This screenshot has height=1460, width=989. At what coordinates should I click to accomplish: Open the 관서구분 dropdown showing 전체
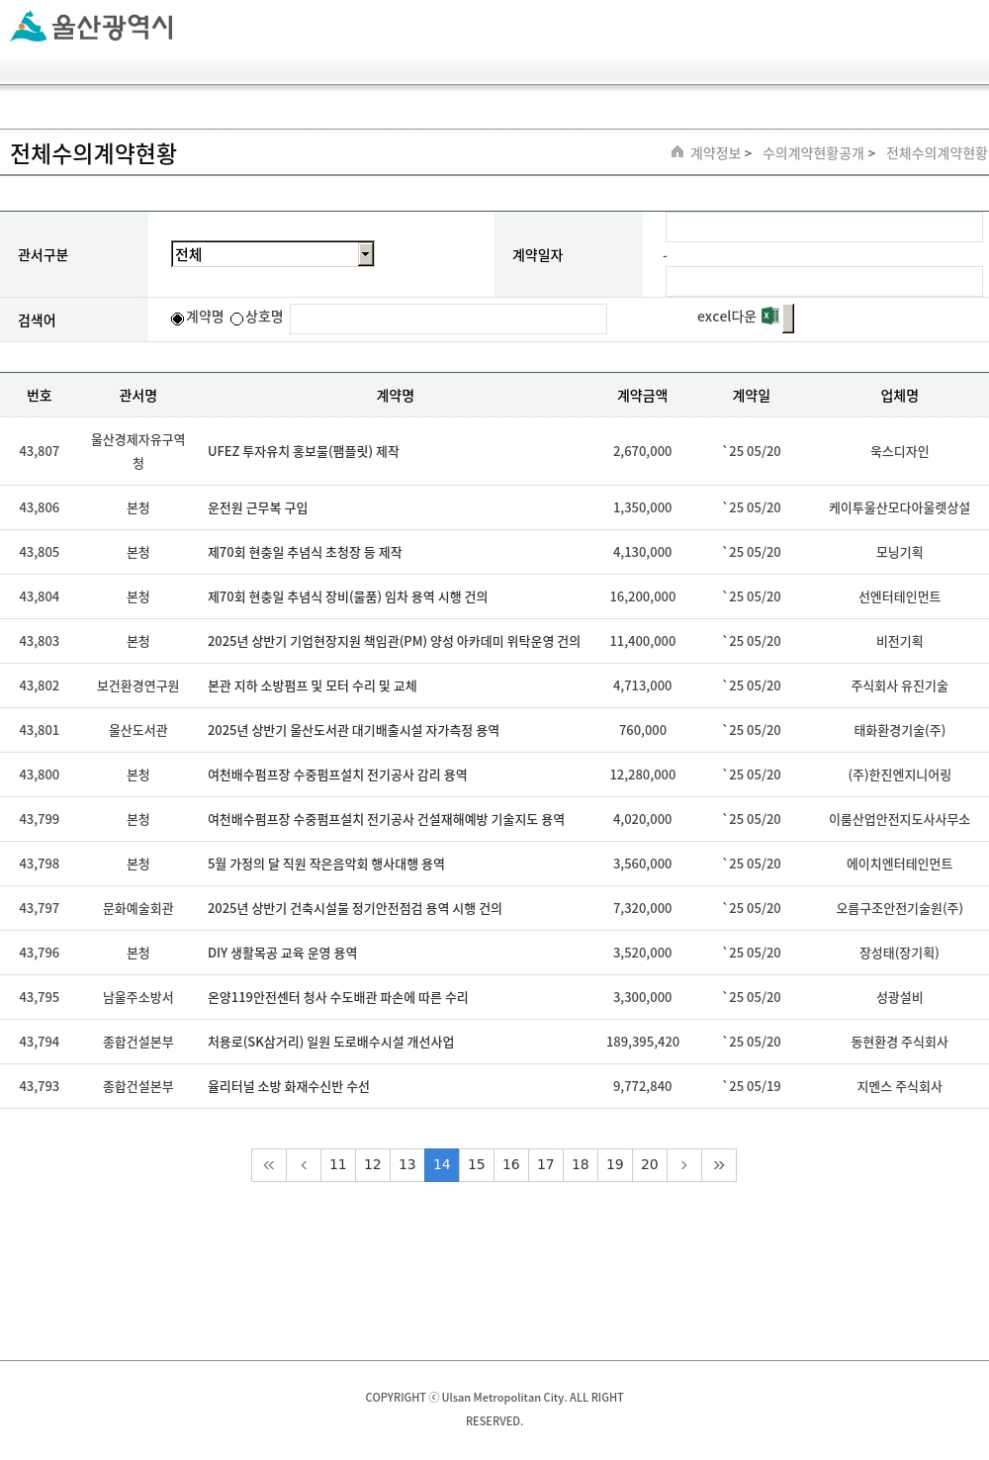click(273, 254)
